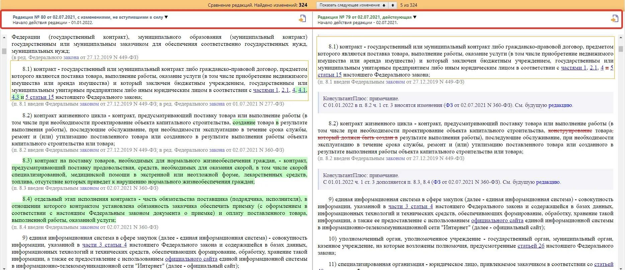Open 'законом' link in right п. 8.1 note
The width and height of the screenshot is (625, 270).
(395, 82)
